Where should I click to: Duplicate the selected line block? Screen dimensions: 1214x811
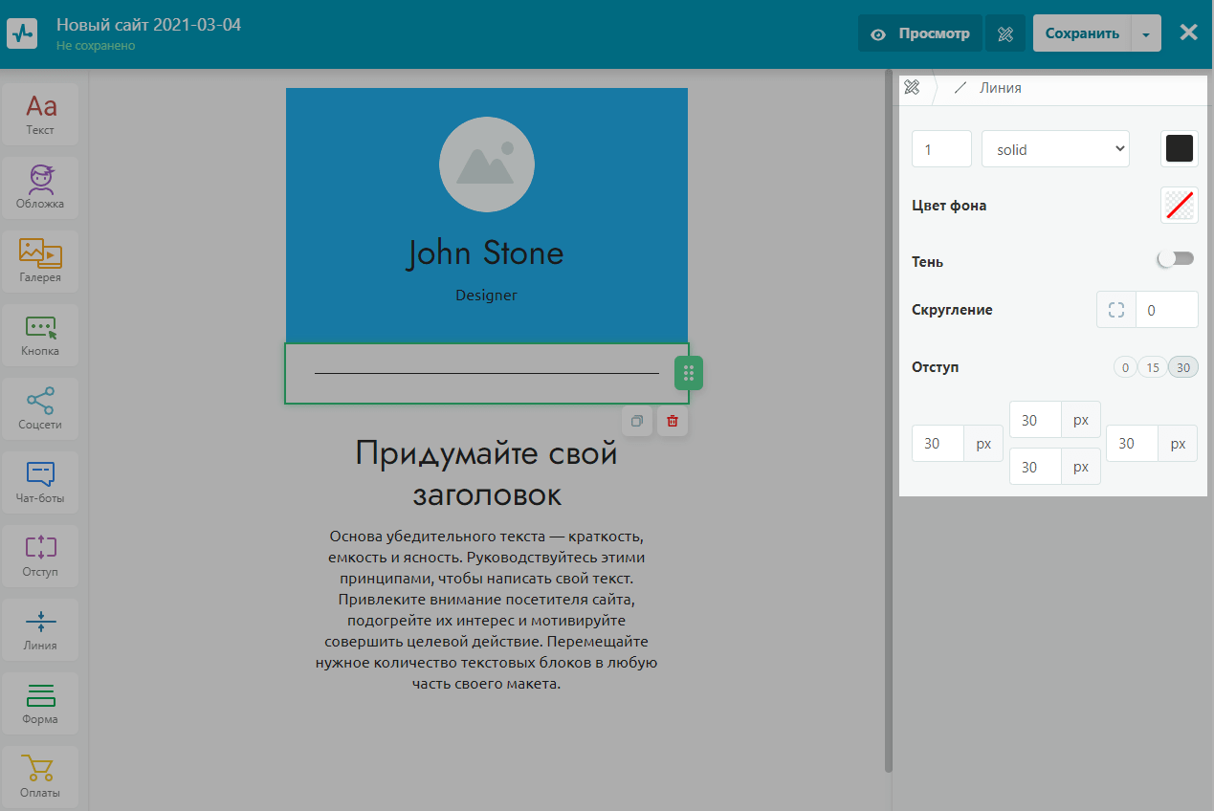click(637, 421)
